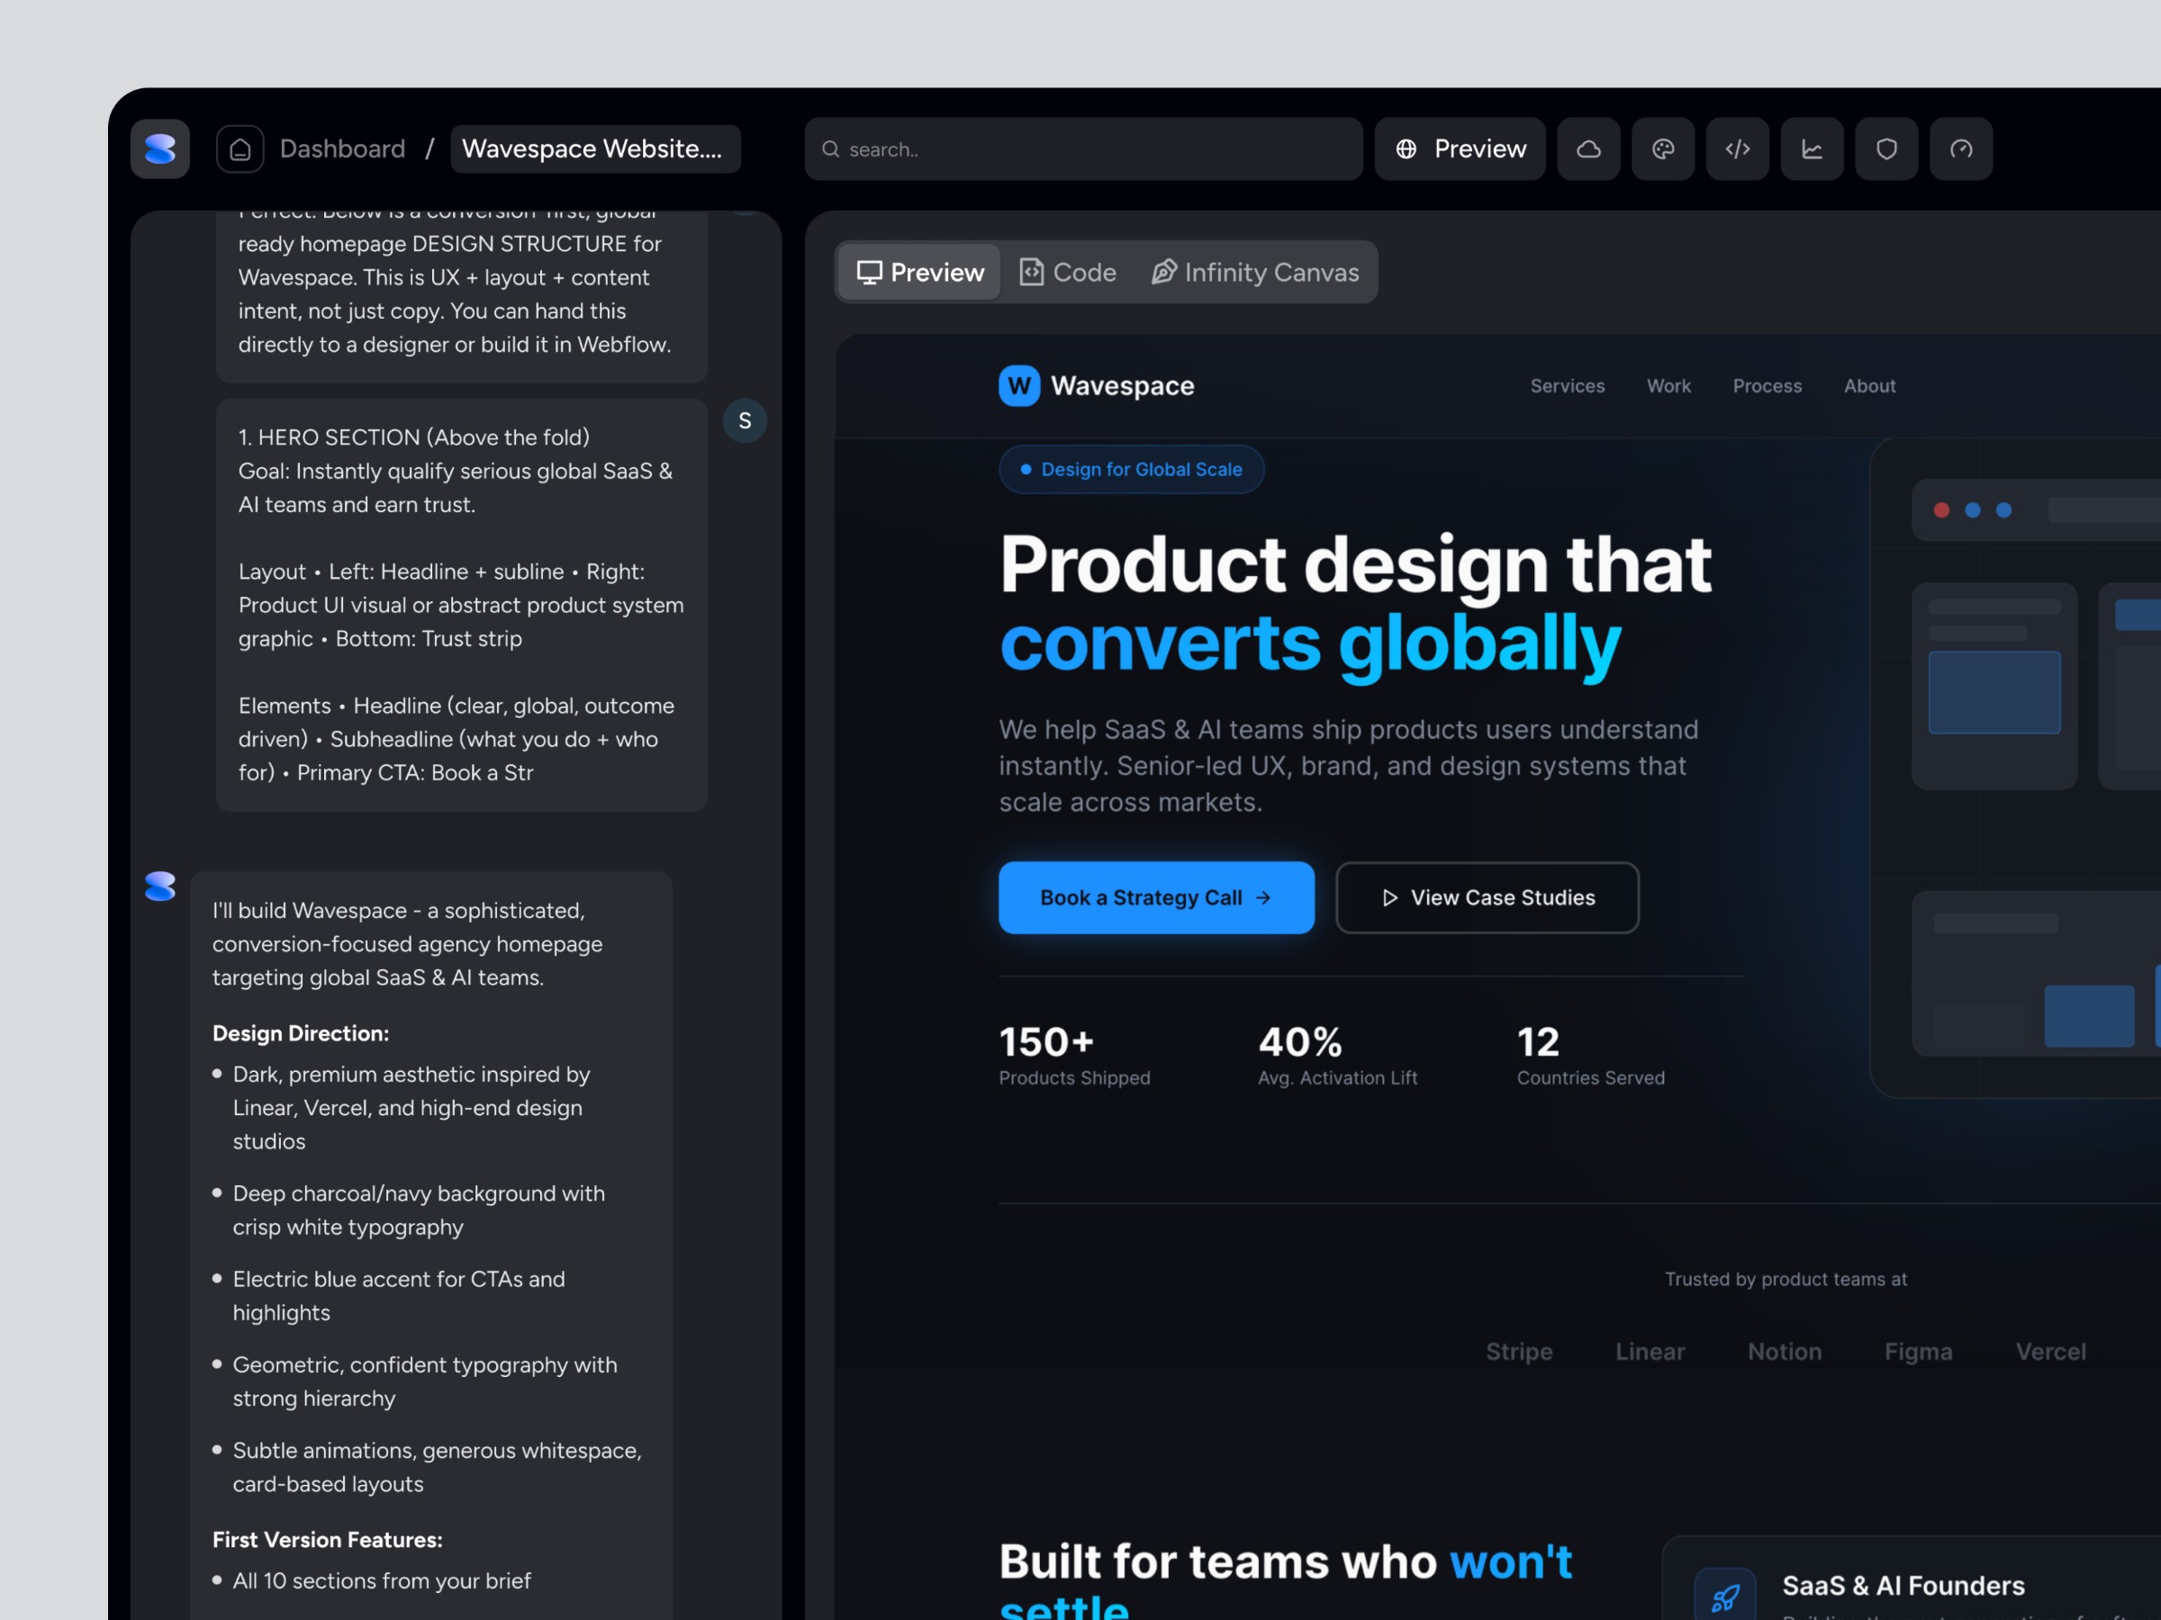Open the Wavespace Website breadcrumb dropdown
Image resolution: width=2161 pixels, height=1620 pixels.
tap(595, 148)
